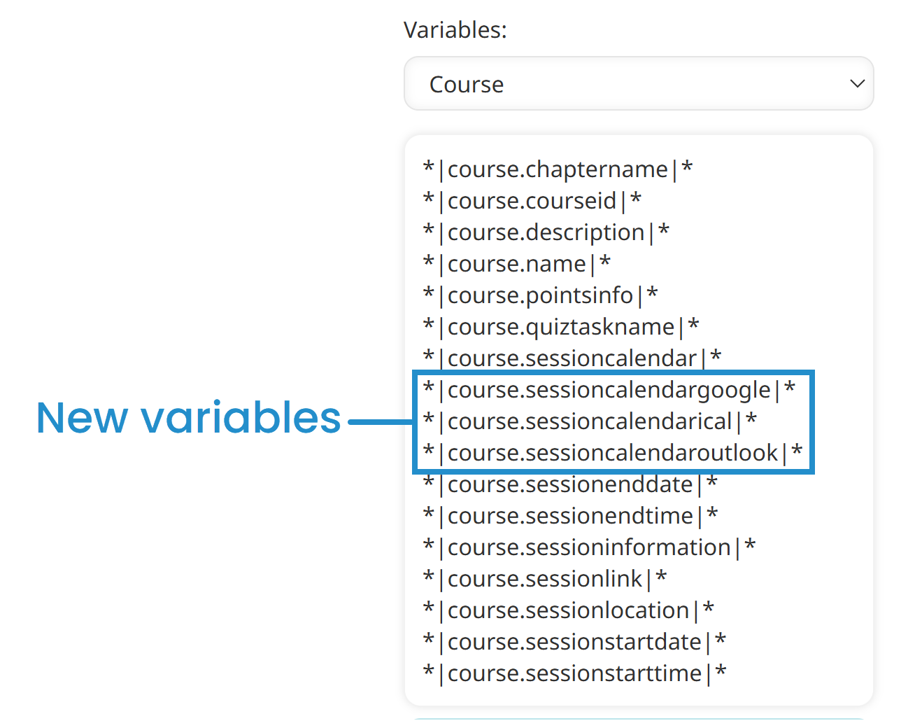Select the course.sessionenddate variable
Viewport: 908px width, 728px height.
[570, 484]
